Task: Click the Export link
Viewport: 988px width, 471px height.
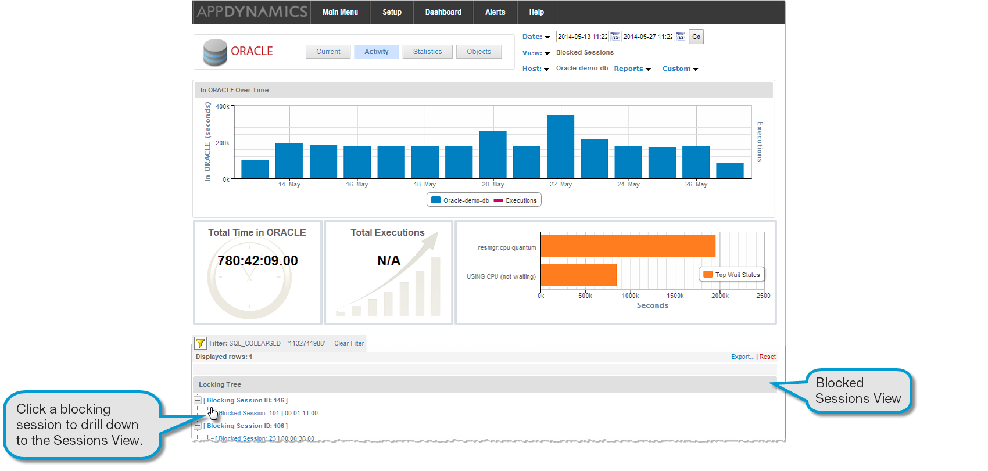Action: (743, 357)
